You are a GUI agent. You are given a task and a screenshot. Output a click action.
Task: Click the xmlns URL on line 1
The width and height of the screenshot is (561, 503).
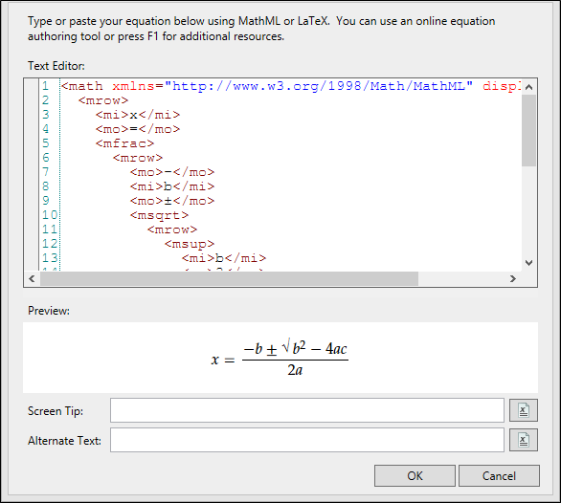[319, 86]
